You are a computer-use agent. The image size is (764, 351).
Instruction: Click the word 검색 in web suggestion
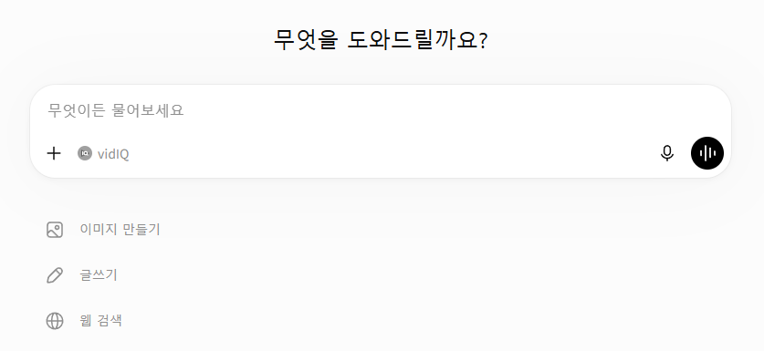110,321
